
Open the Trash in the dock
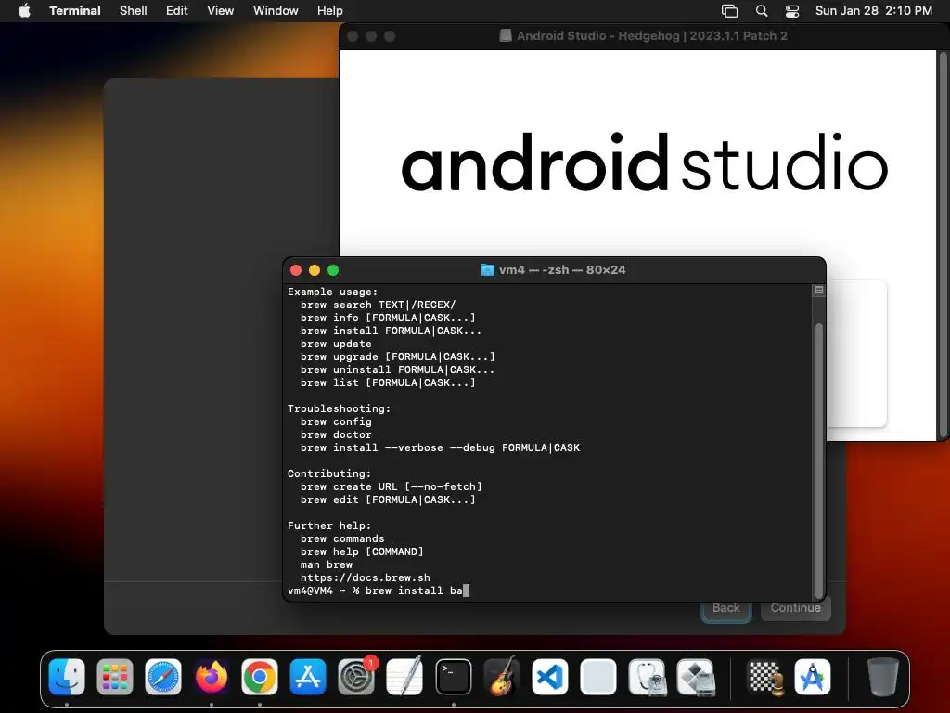click(x=882, y=677)
